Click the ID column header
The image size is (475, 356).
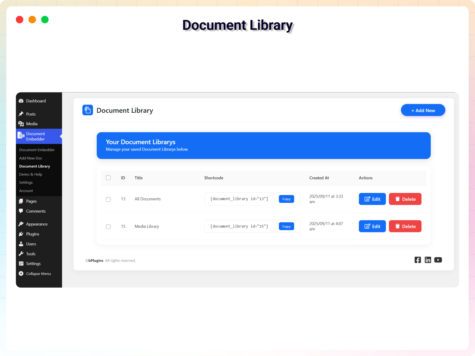tap(123, 178)
